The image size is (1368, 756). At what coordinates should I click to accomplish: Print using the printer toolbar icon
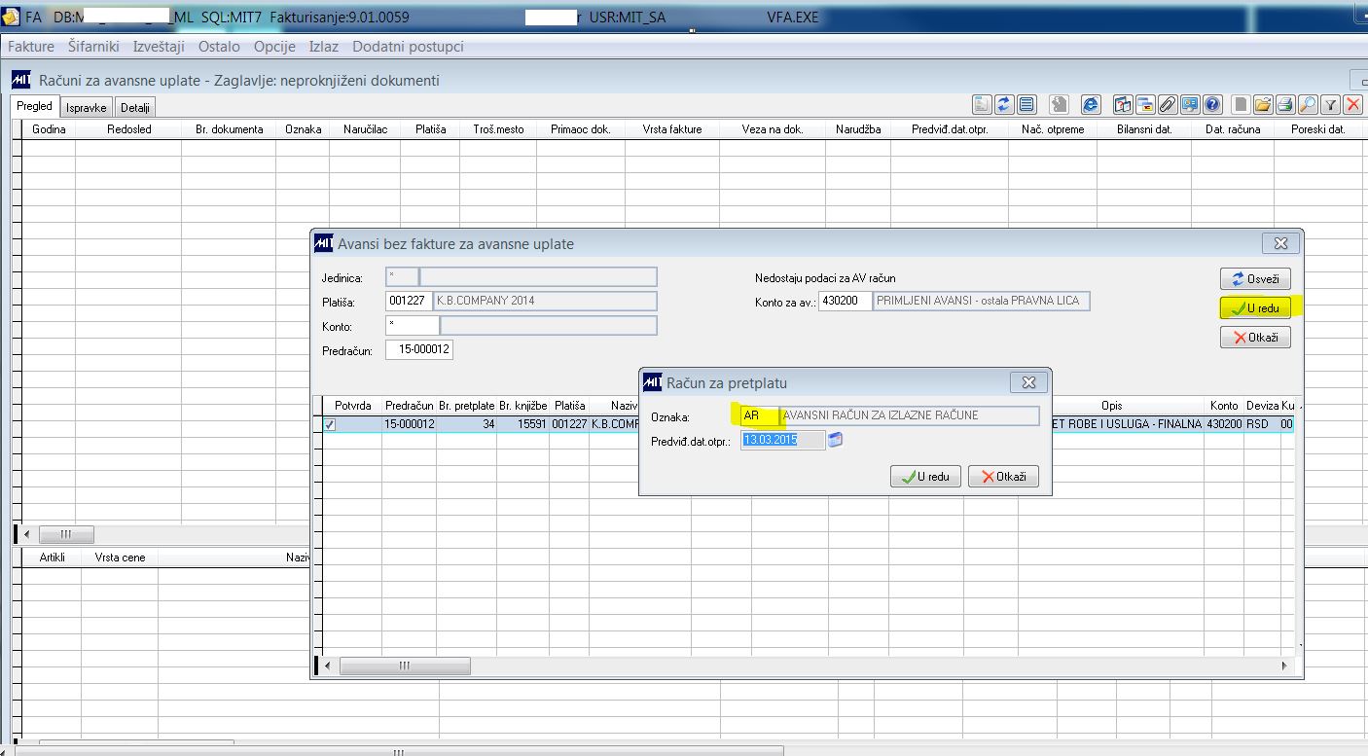[x=1285, y=104]
